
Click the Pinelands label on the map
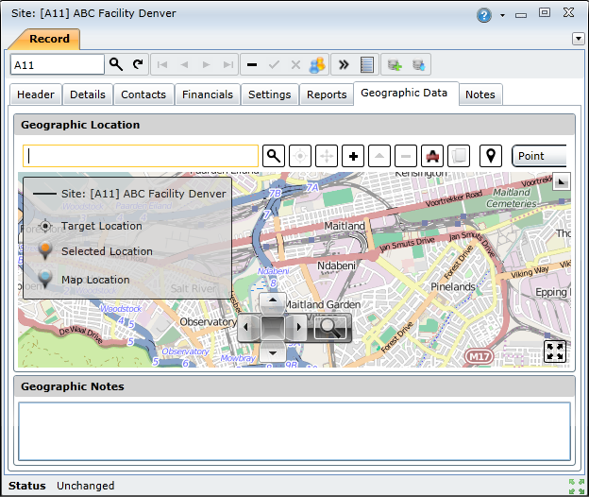pyautogui.click(x=453, y=287)
